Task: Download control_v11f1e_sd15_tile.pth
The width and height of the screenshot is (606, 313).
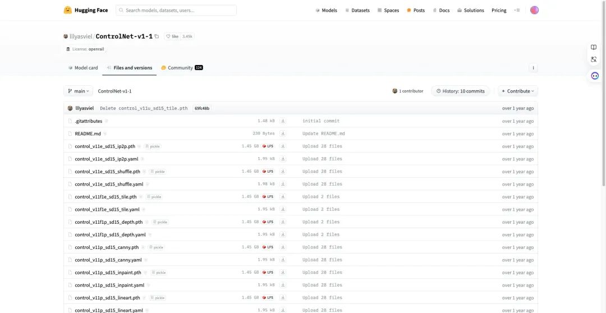Action: tap(283, 197)
